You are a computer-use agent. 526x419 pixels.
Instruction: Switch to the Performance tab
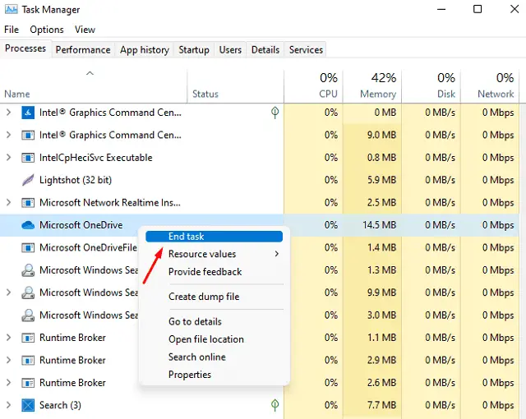click(82, 50)
